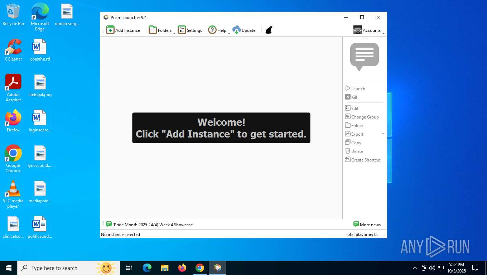
Task: Open Prism Launcher Settings
Action: 190,30
